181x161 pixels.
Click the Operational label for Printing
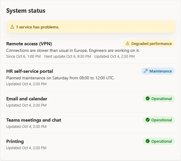(162, 141)
